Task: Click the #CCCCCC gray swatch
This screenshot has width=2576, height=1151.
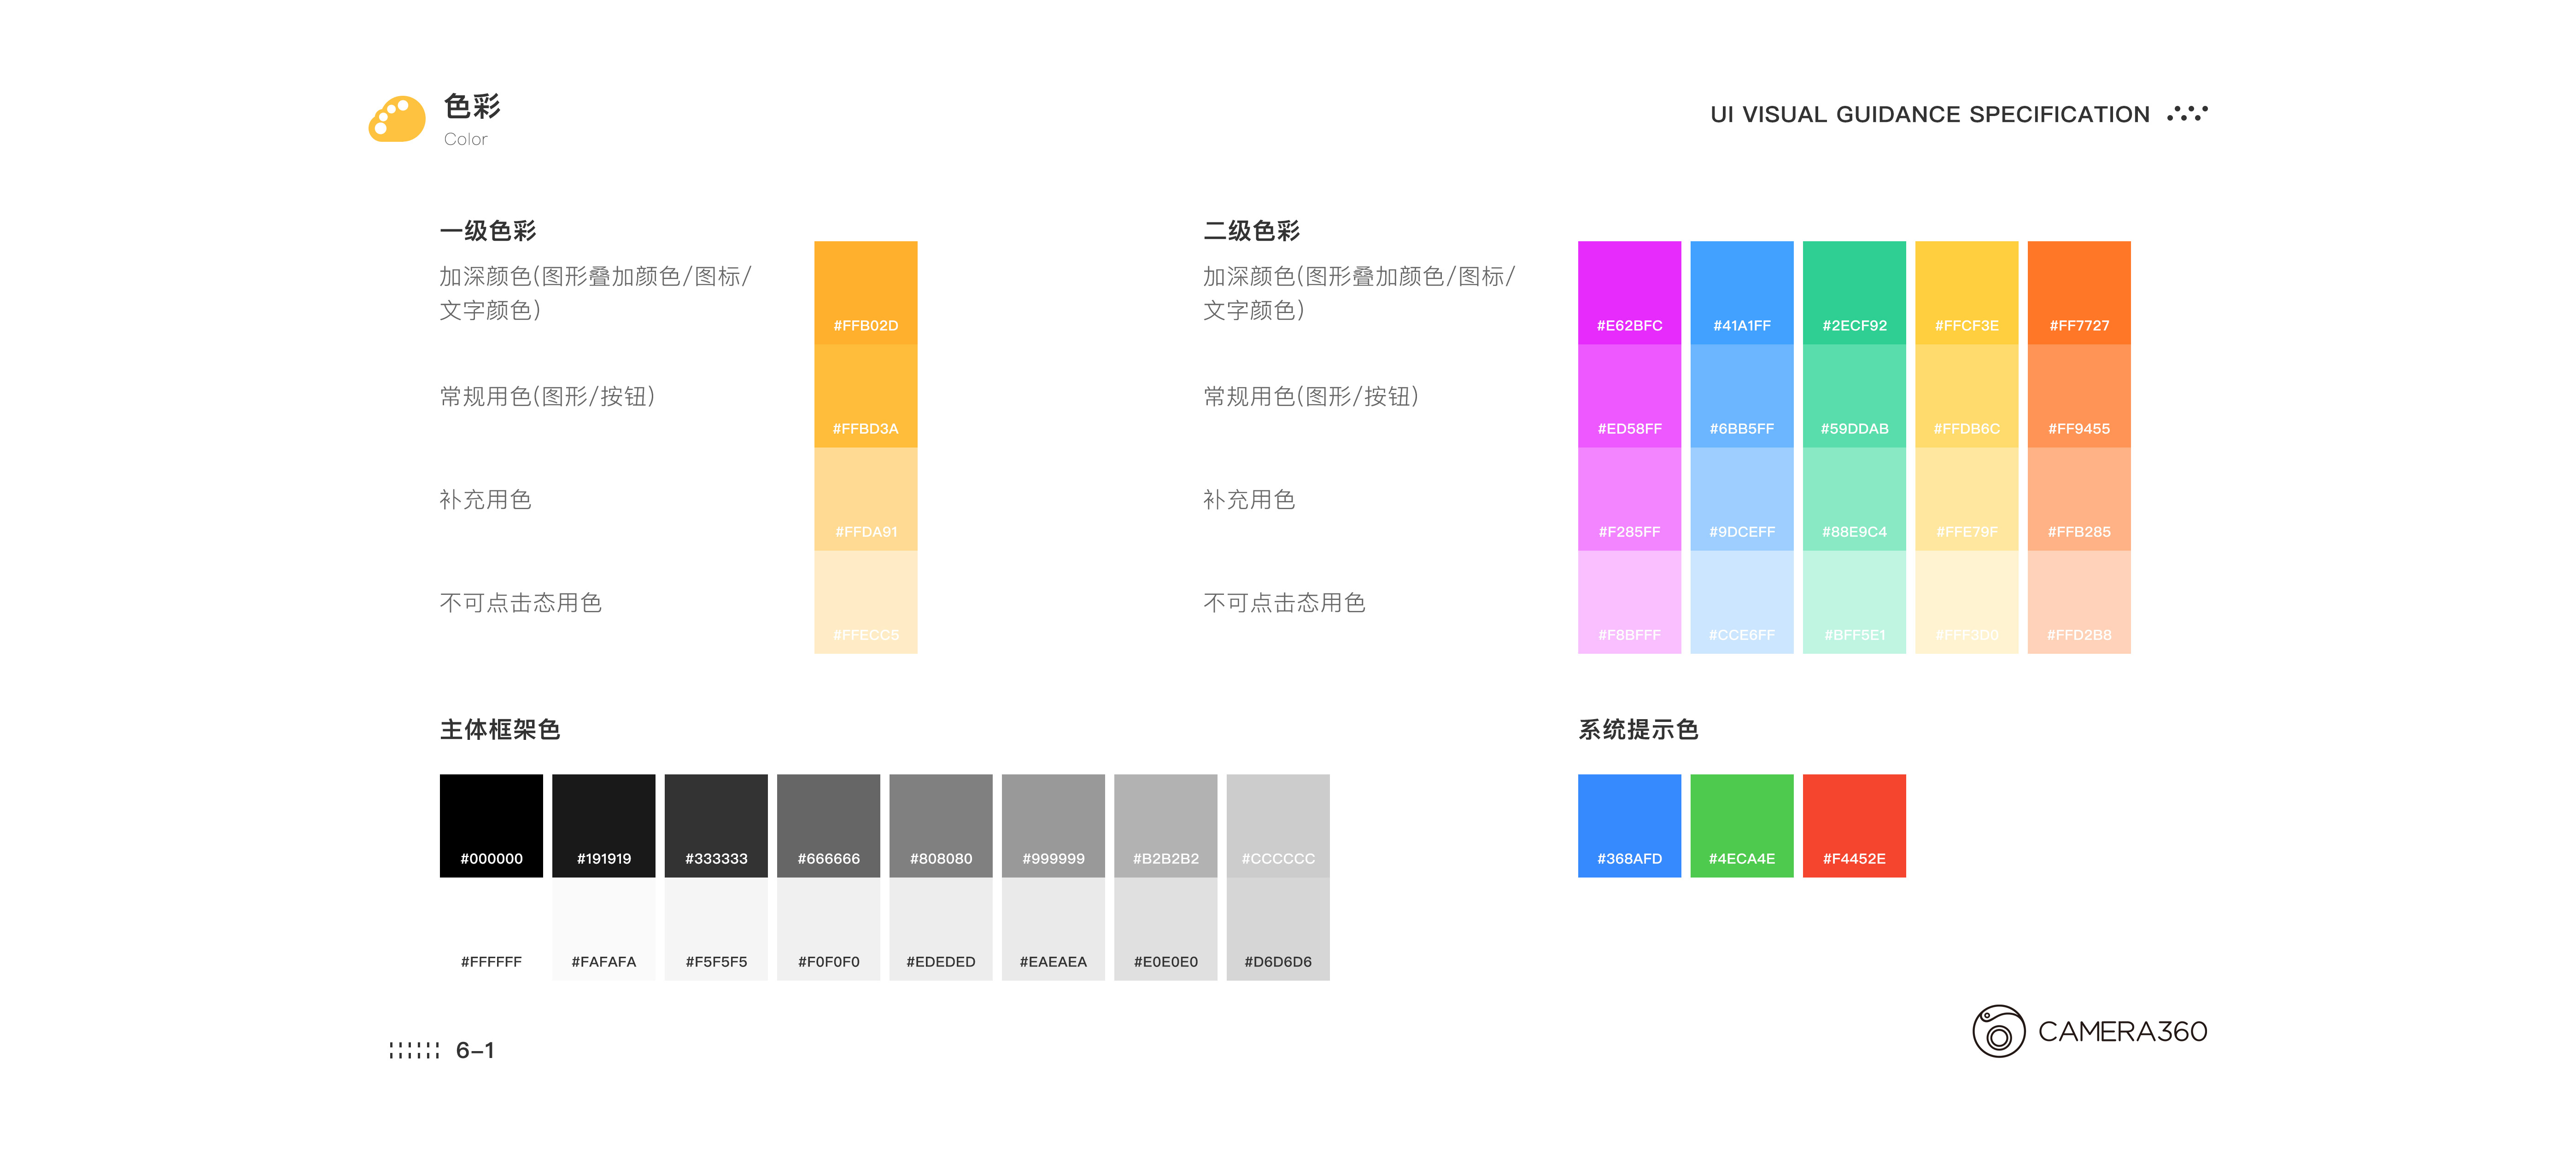Action: click(1278, 825)
